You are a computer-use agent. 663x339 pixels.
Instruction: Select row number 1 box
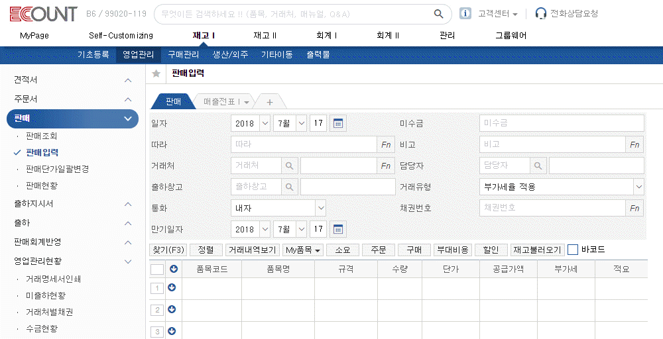pos(157,288)
